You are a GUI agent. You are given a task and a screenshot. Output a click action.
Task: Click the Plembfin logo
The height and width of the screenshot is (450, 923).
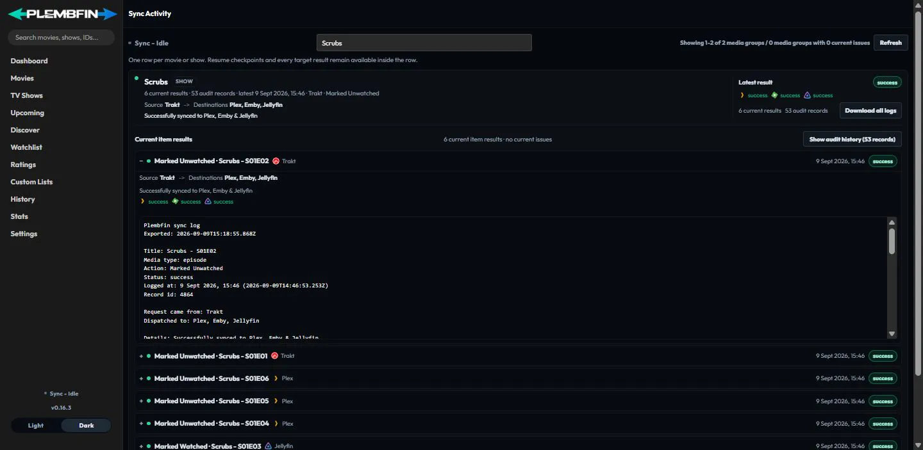pos(62,13)
